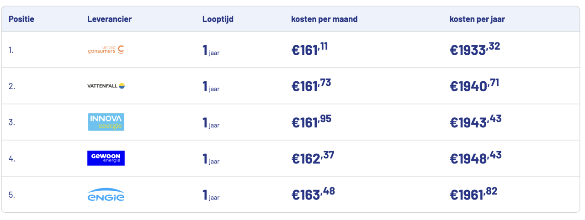
Task: Click the Vattenfall logo
Action: pos(106,86)
